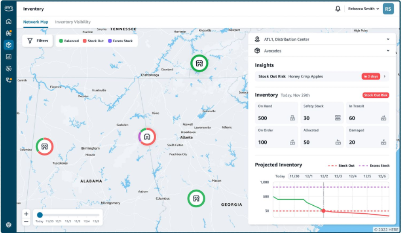This screenshot has width=402, height=233.
Task: Click the store marker near Columbus, Mississippi
Action: pyautogui.click(x=45, y=147)
